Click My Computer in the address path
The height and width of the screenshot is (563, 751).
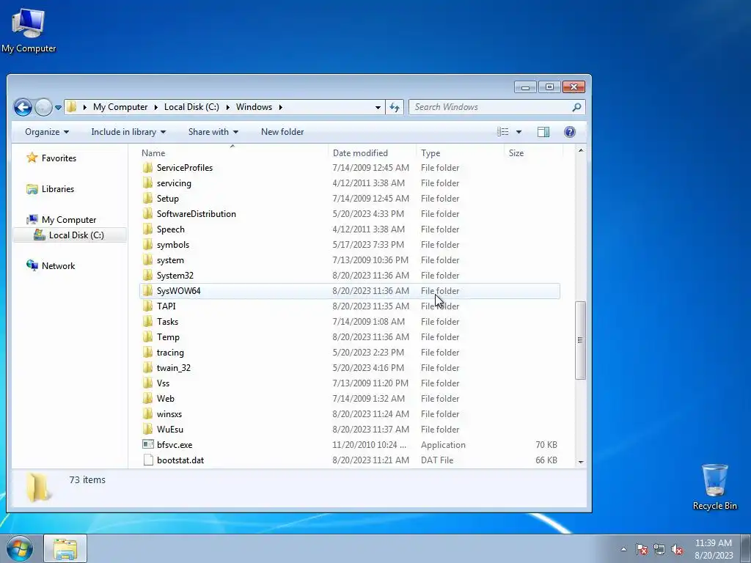pyautogui.click(x=120, y=107)
